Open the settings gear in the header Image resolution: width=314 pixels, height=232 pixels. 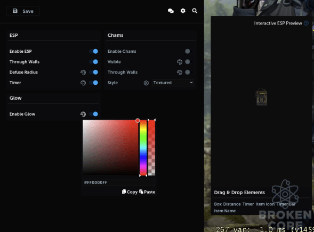tap(183, 11)
